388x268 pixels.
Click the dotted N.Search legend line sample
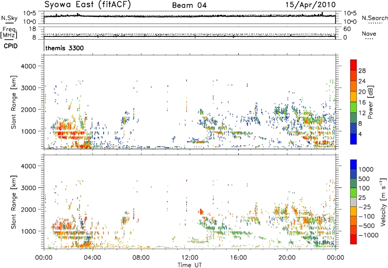(375, 23)
